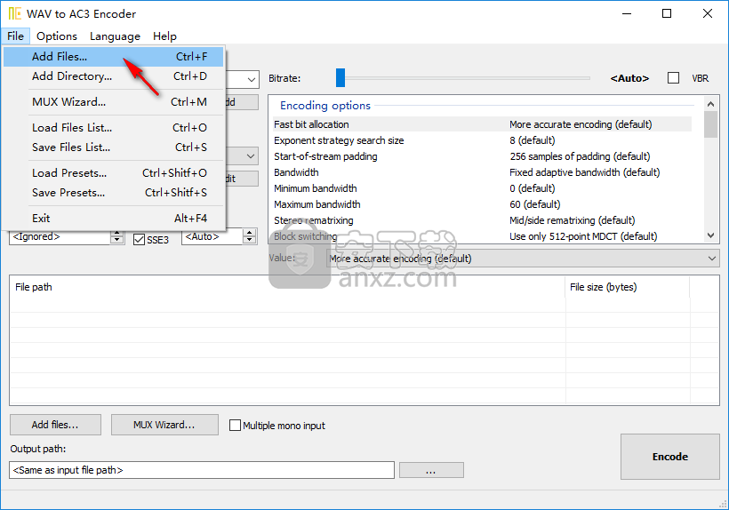Choose Add Files... from File menu
The height and width of the screenshot is (510, 729).
[x=114, y=57]
